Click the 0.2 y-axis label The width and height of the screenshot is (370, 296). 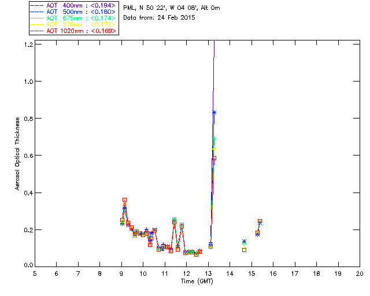pos(28,230)
